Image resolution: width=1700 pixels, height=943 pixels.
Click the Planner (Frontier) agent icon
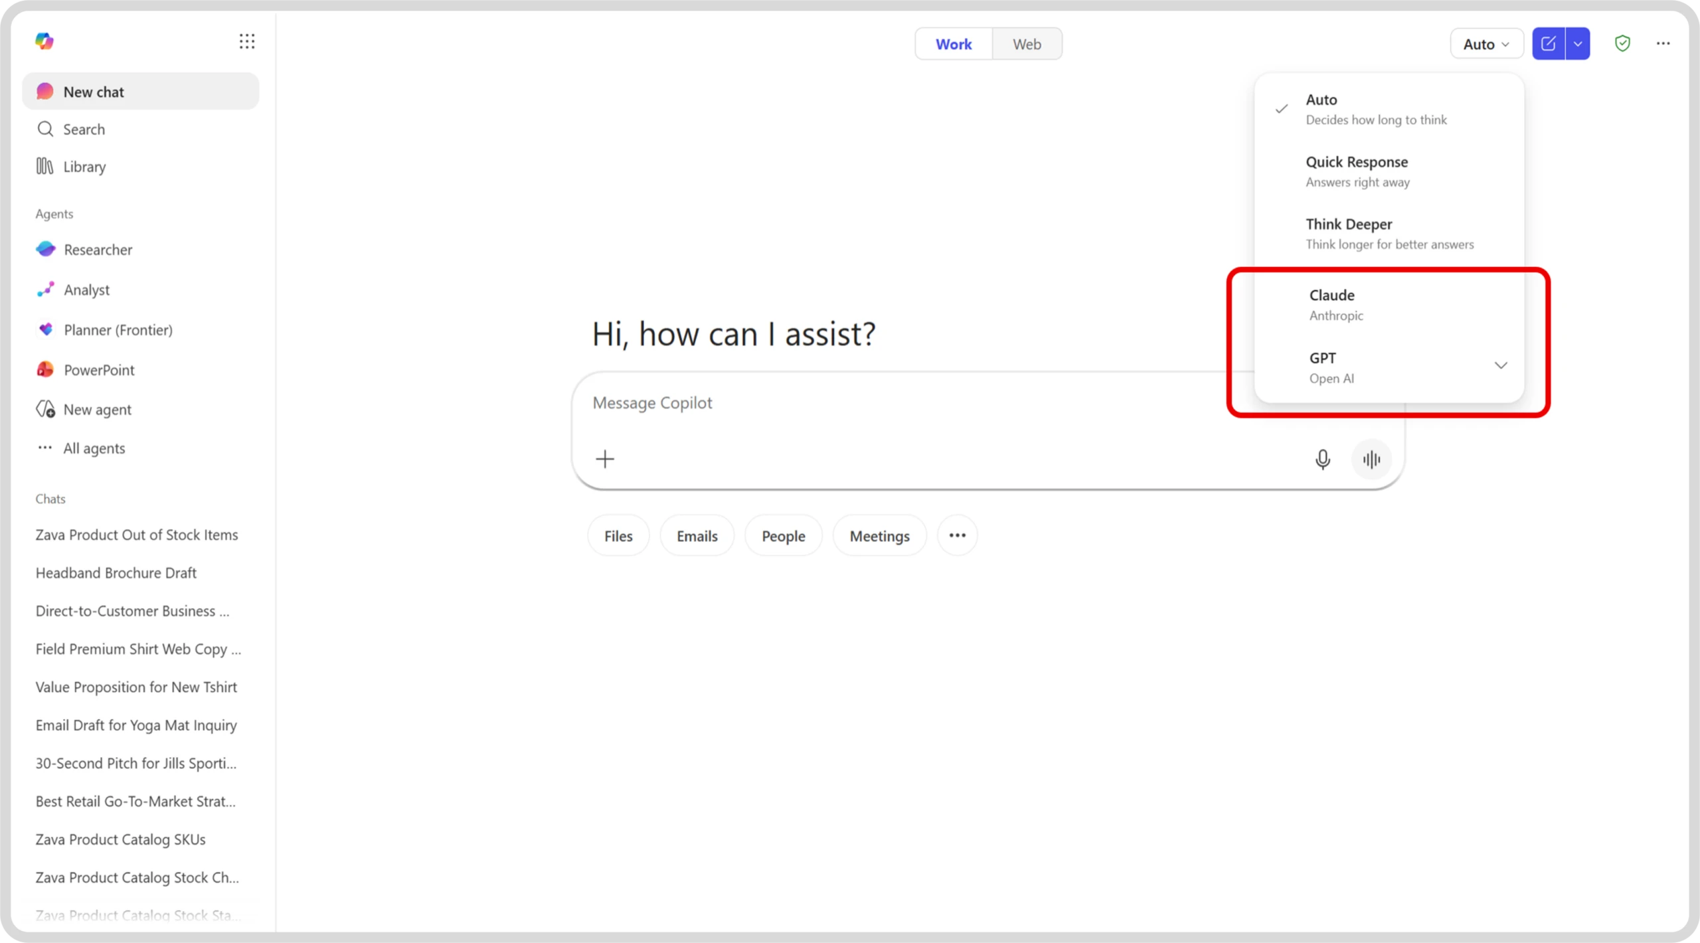[46, 329]
